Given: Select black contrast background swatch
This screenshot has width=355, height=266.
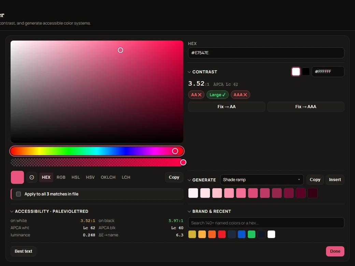Looking at the screenshot, I should click(306, 72).
